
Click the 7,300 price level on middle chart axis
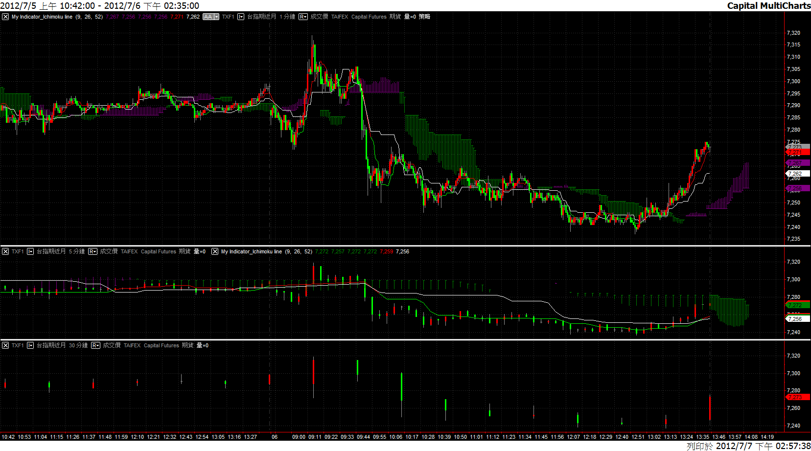pyautogui.click(x=793, y=279)
